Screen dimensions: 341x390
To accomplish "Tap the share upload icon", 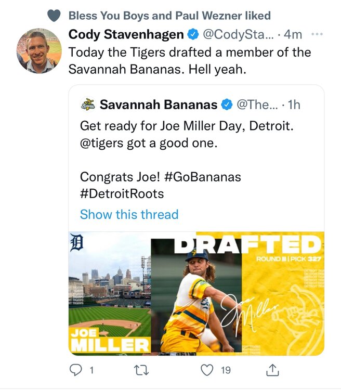I will click(x=272, y=370).
